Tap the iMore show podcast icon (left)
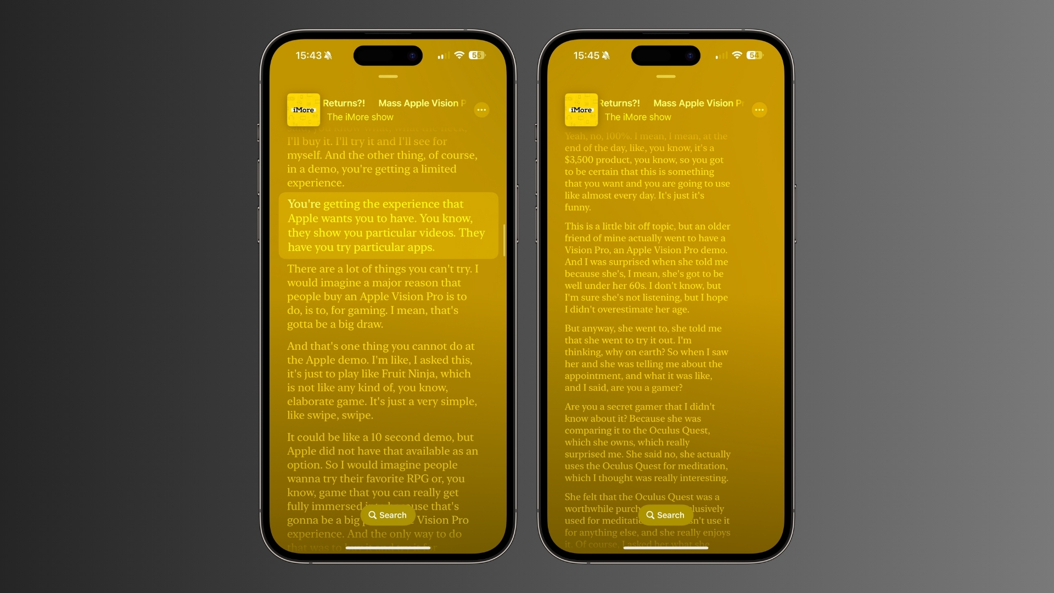The width and height of the screenshot is (1054, 593). pyautogui.click(x=304, y=109)
